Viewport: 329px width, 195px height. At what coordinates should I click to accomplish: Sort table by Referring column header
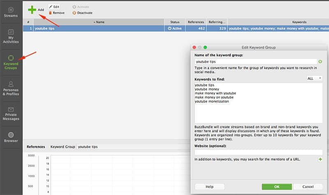pos(217,22)
